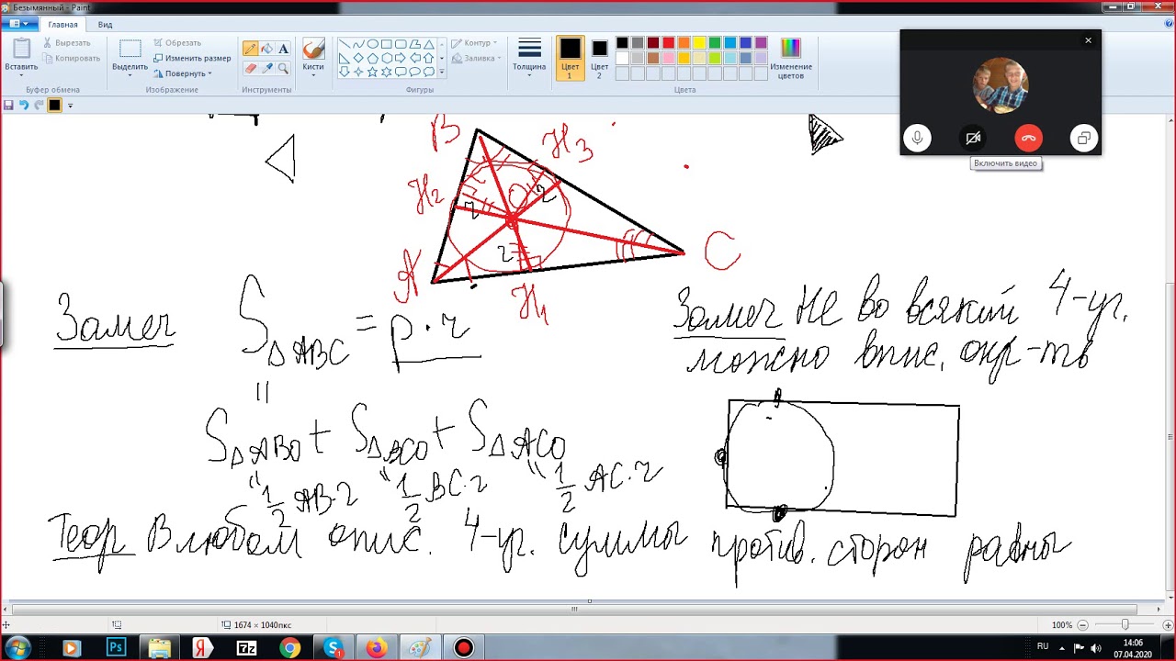Select the Eraser tool

tap(250, 68)
